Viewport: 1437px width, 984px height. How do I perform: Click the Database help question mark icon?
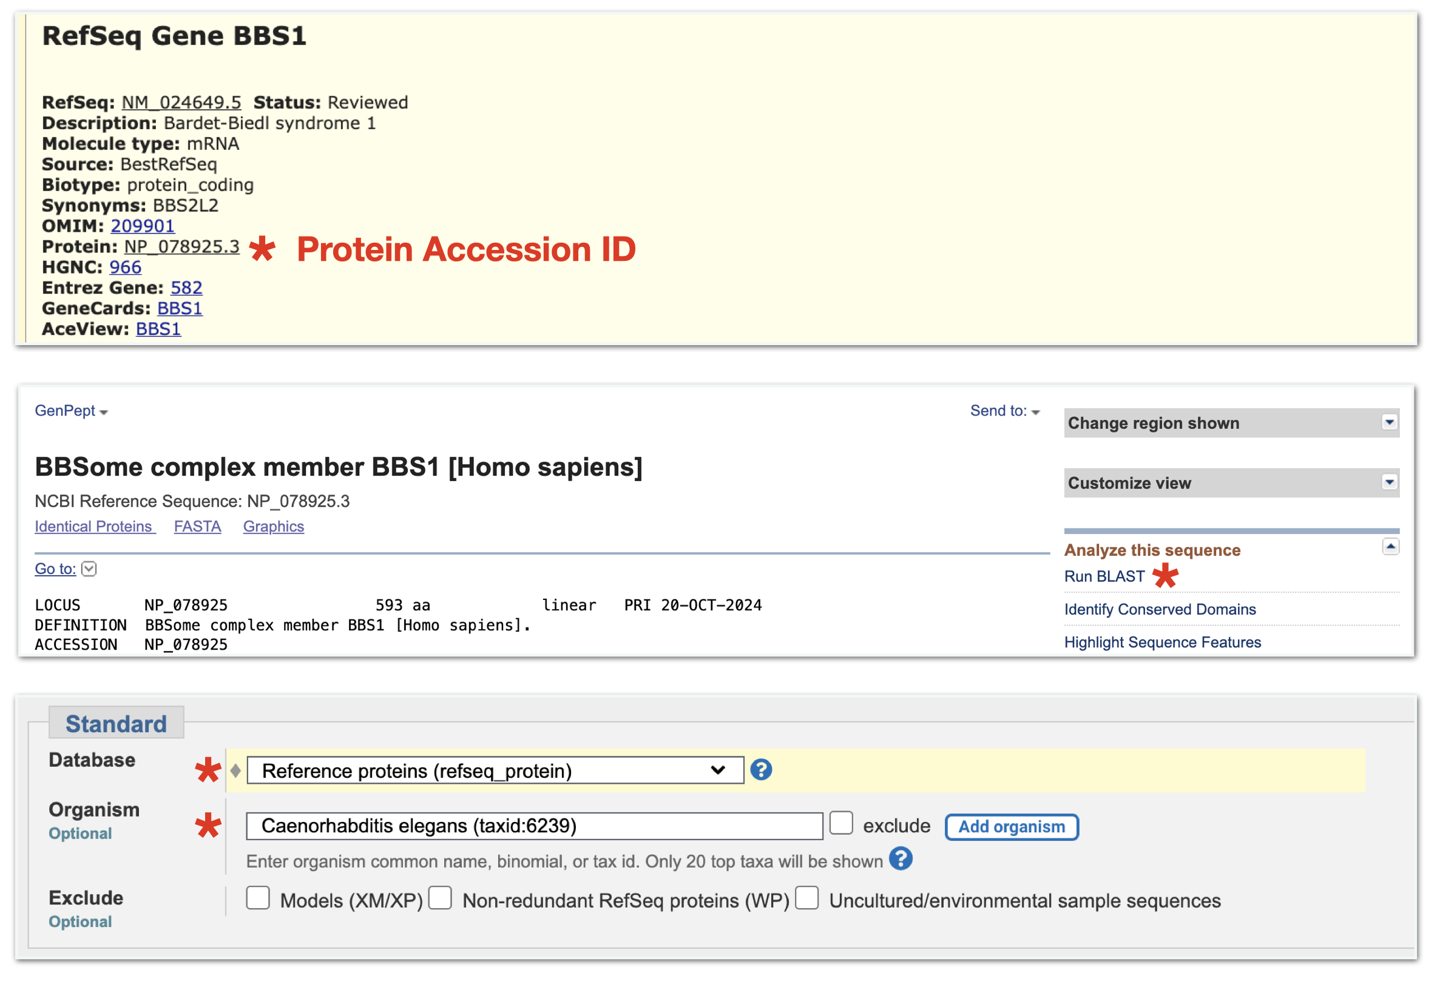click(x=760, y=770)
